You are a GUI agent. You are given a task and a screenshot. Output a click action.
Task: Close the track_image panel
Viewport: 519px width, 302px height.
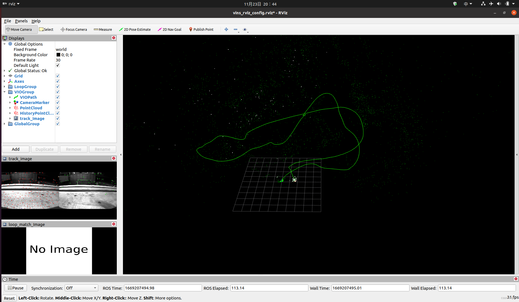coord(114,158)
